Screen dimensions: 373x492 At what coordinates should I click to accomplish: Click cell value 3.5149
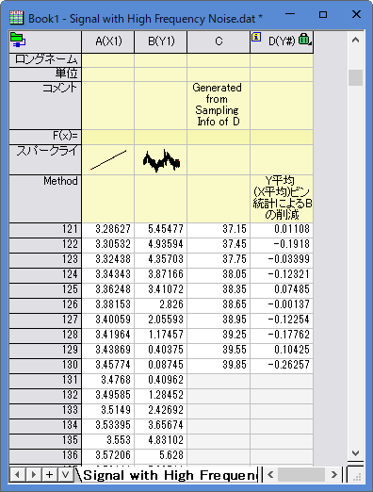pyautogui.click(x=108, y=411)
